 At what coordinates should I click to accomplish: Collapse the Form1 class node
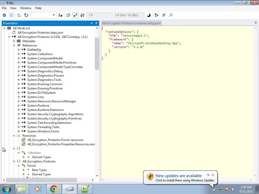pos(18,166)
